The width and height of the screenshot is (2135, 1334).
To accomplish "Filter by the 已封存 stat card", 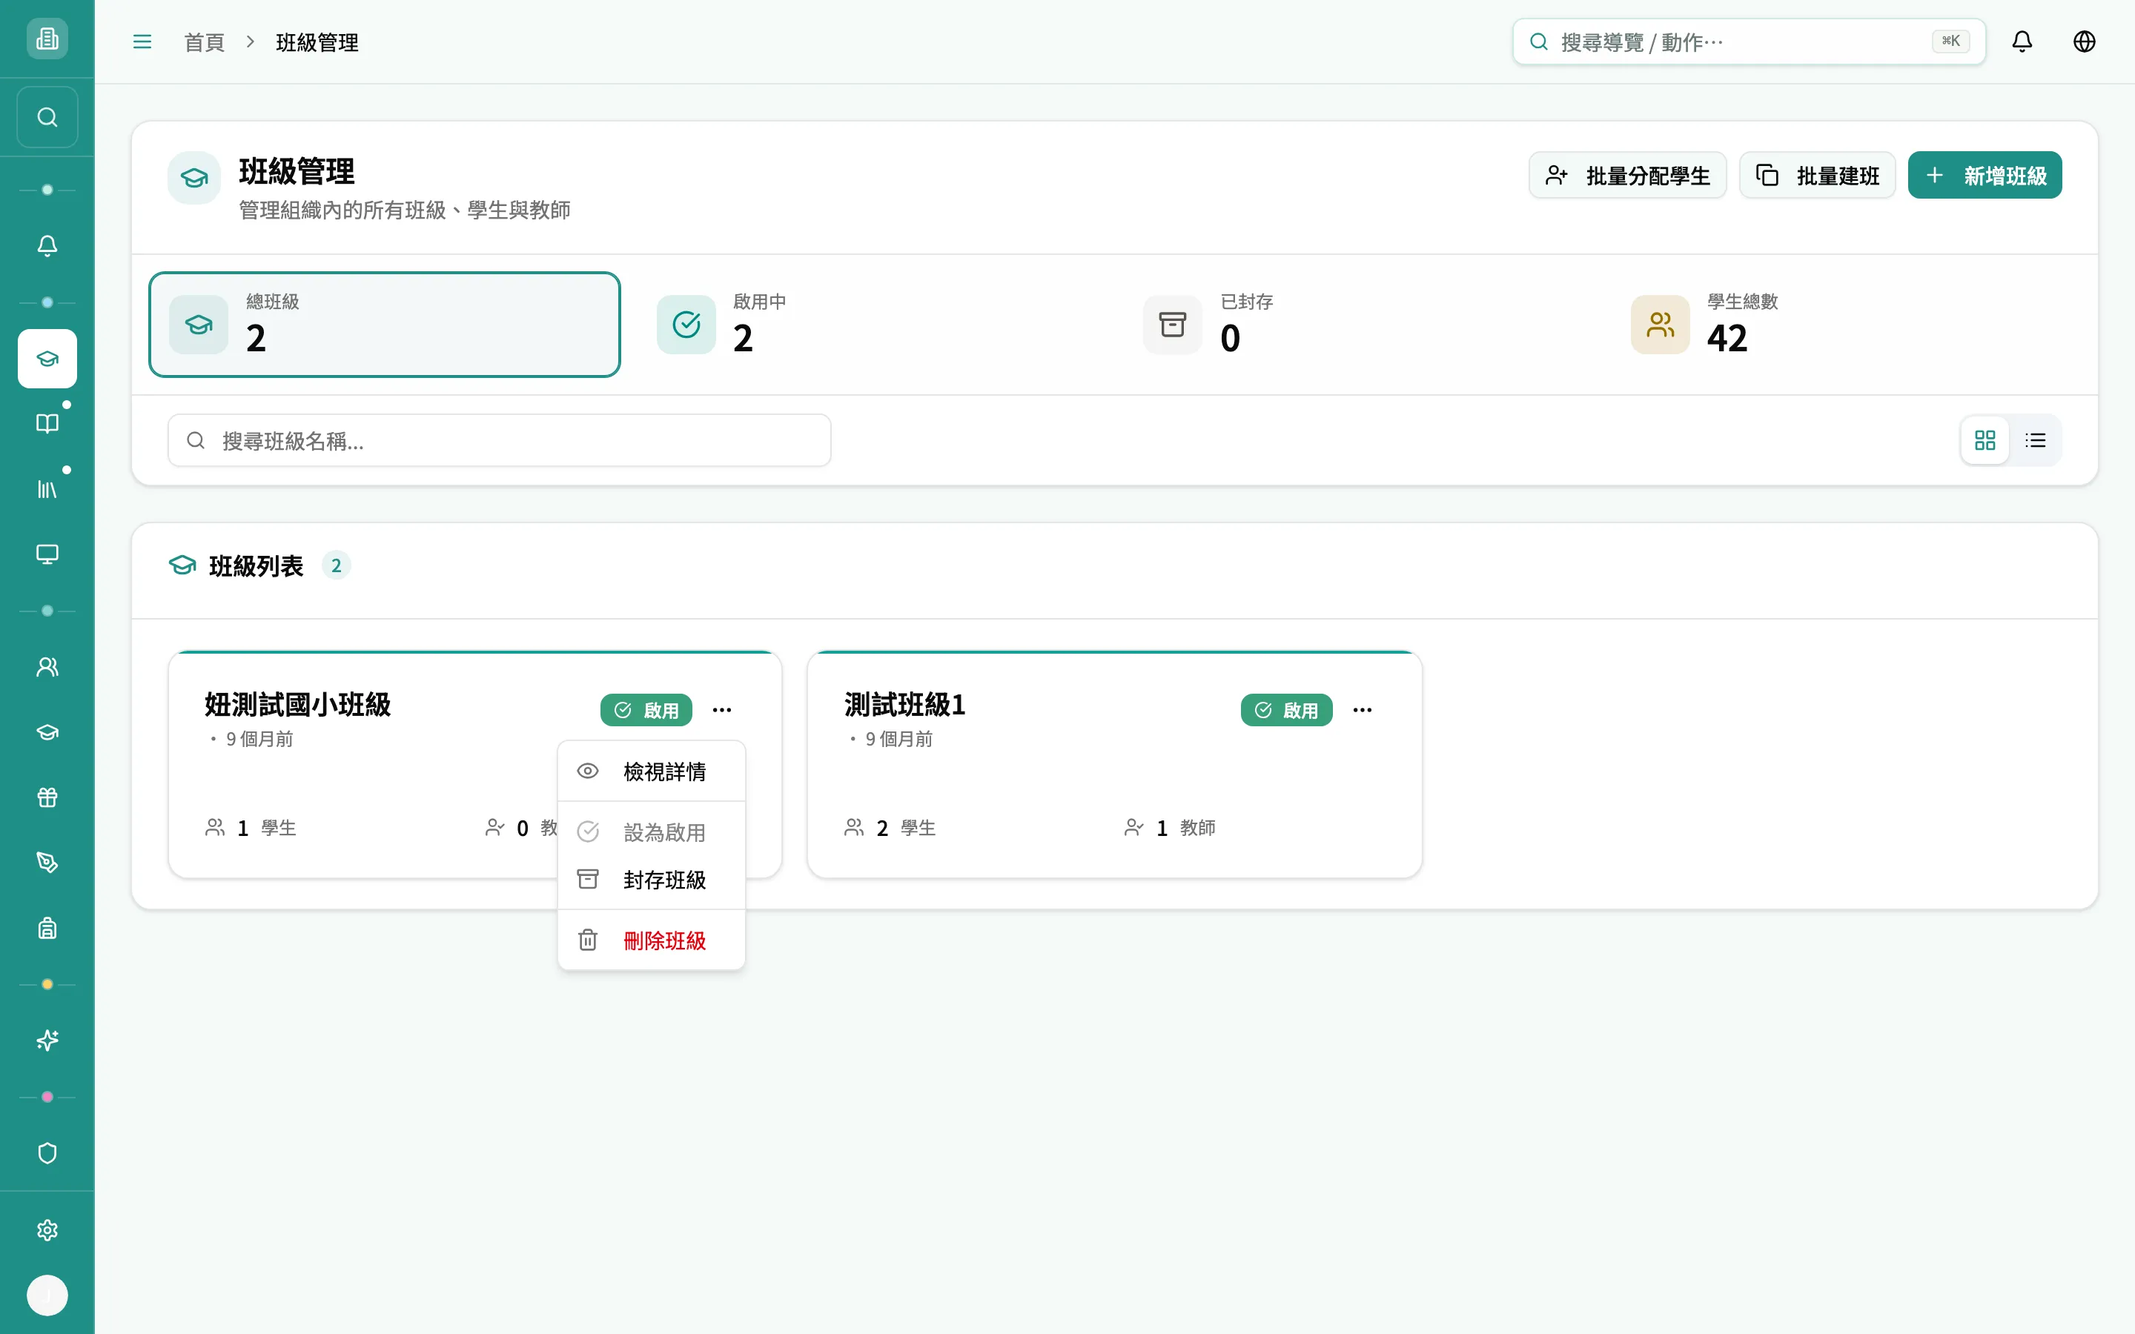I will (x=1359, y=325).
